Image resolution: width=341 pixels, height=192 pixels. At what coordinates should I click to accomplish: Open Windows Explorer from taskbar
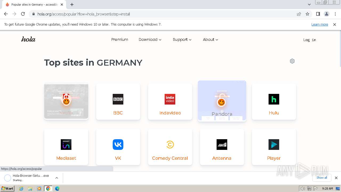coord(30,189)
